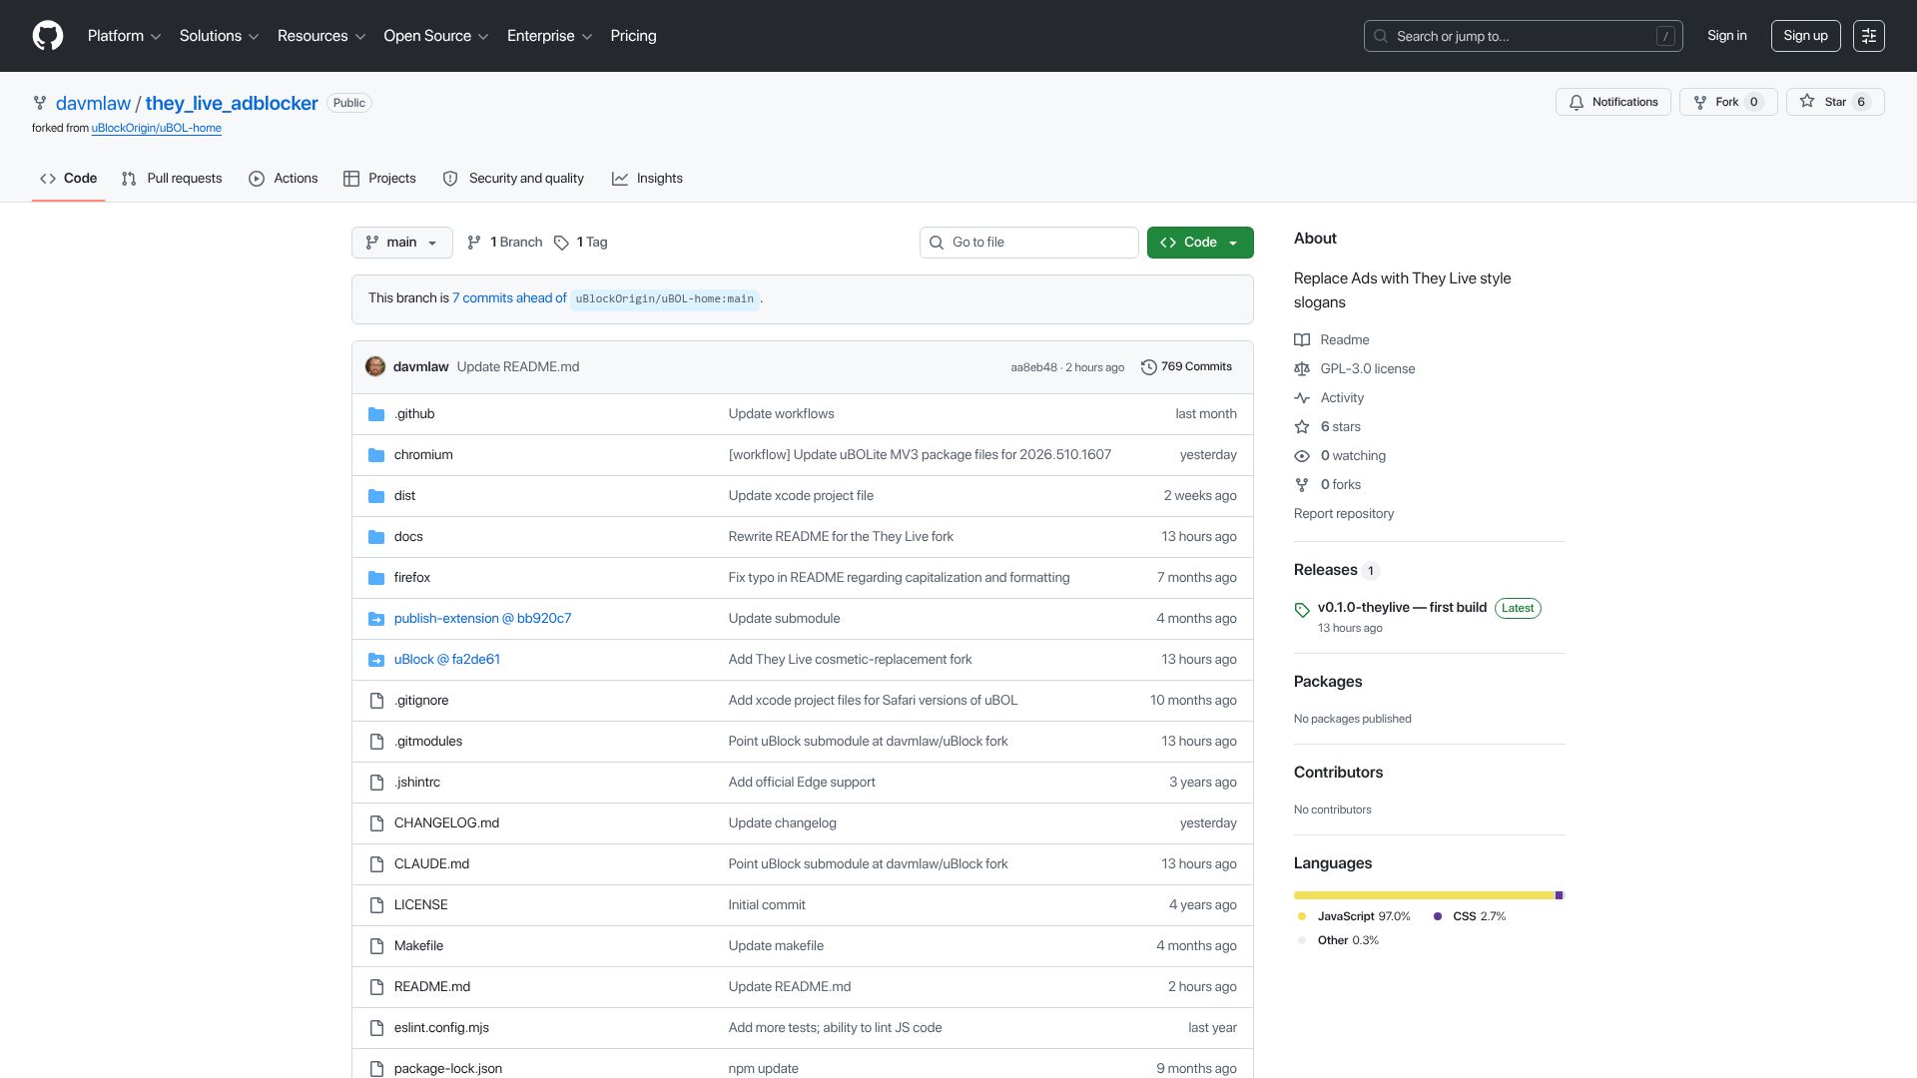This screenshot has height=1078, width=1917.
Task: Expand the Platform menu
Action: click(124, 36)
